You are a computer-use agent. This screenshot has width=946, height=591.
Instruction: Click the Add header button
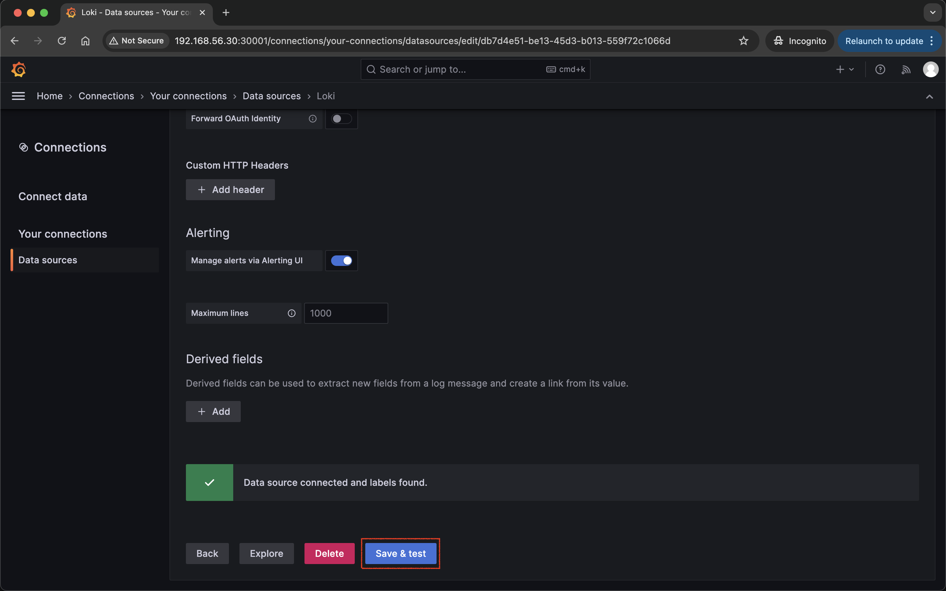230,190
